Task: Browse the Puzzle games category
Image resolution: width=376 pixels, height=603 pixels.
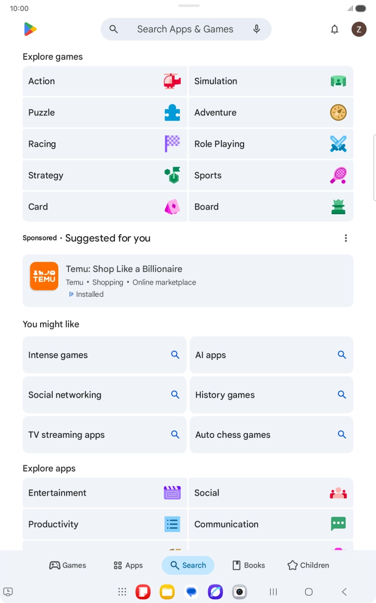Action: [x=105, y=112]
